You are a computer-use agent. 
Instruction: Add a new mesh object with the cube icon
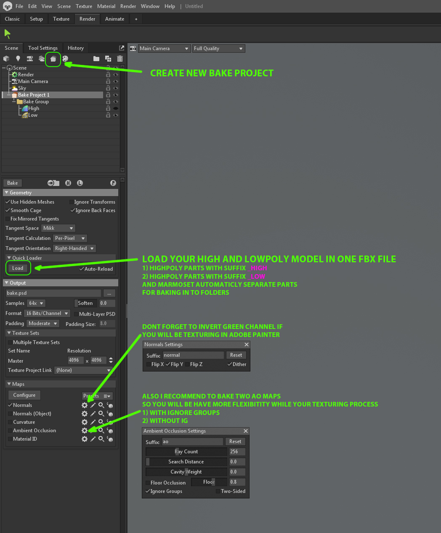pos(6,59)
